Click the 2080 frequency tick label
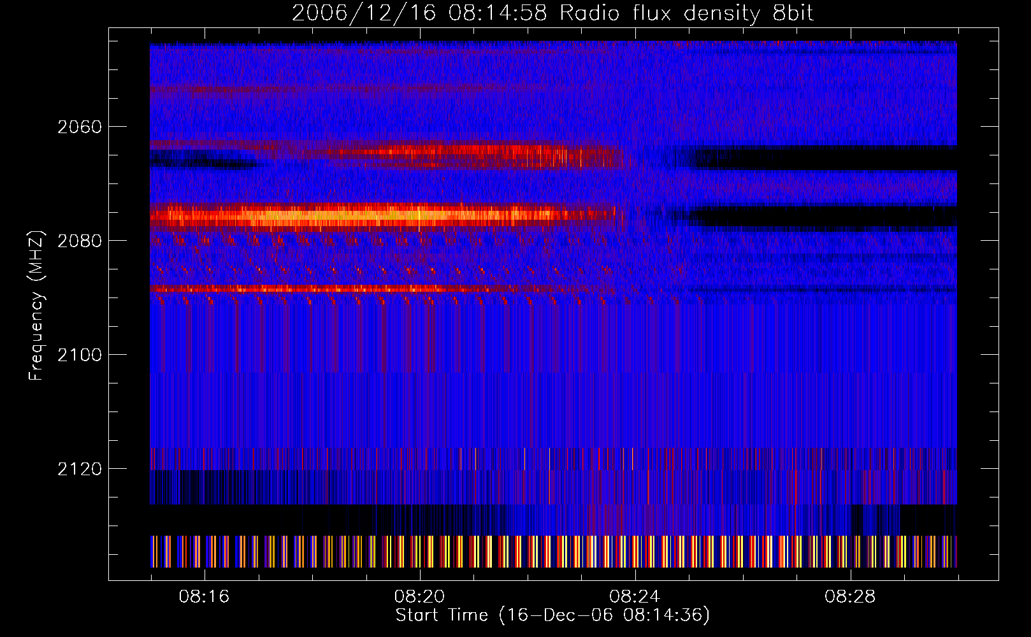Image resolution: width=1031 pixels, height=637 pixels. click(x=80, y=241)
